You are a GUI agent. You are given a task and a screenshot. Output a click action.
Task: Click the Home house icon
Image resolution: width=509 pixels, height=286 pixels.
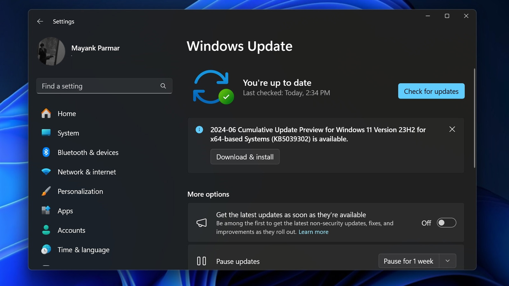(x=46, y=113)
